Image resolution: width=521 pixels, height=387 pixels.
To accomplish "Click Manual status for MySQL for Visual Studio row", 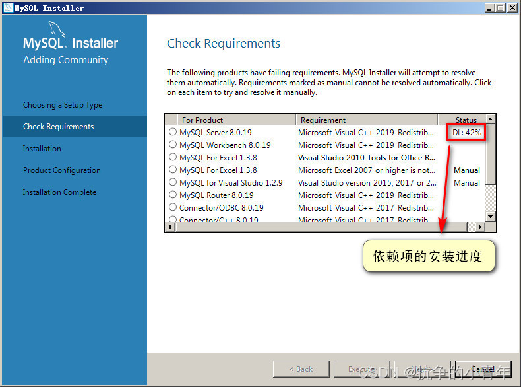I will pos(467,183).
